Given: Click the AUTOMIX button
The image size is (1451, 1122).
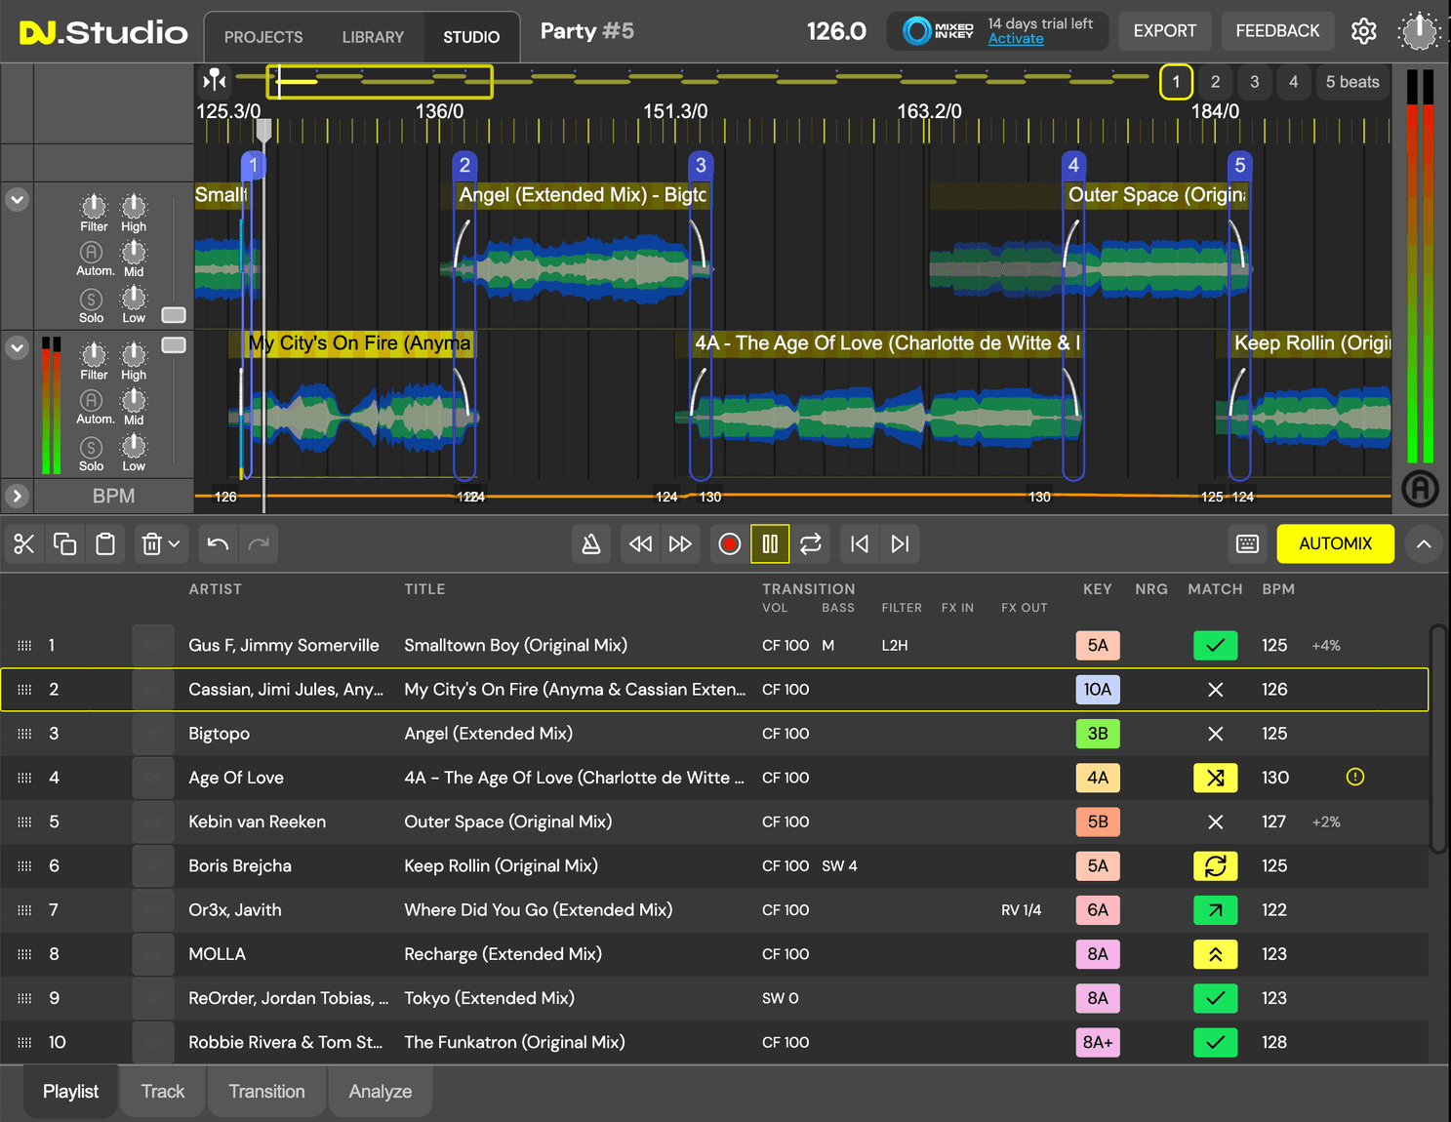Looking at the screenshot, I should [1335, 544].
